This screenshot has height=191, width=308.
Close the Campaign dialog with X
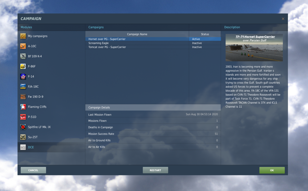coord(283,19)
